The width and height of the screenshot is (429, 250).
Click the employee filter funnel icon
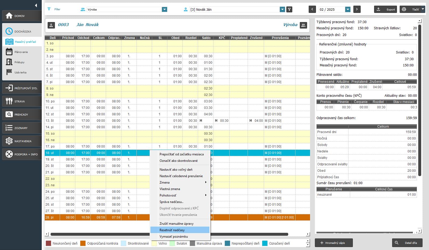point(289,9)
